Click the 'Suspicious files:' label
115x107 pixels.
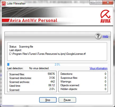(69, 78)
